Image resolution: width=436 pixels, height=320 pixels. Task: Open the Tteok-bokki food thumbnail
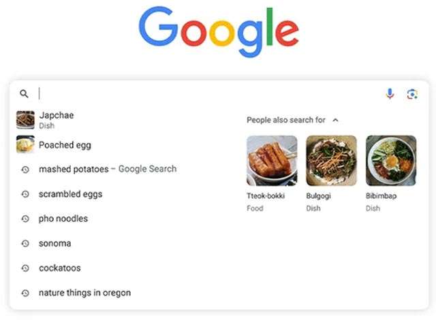point(272,161)
